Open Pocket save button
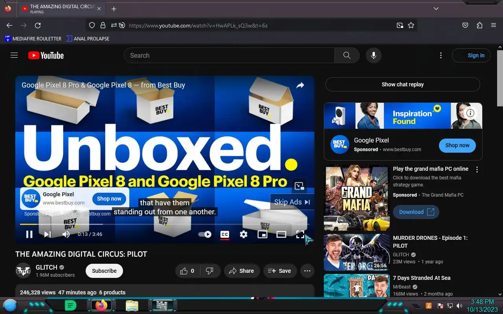 pos(465,26)
